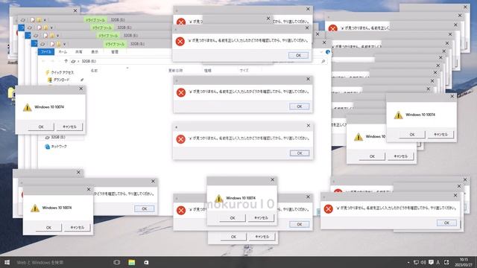Open File Explorer from the taskbar
477x268 pixels.
coord(131,262)
